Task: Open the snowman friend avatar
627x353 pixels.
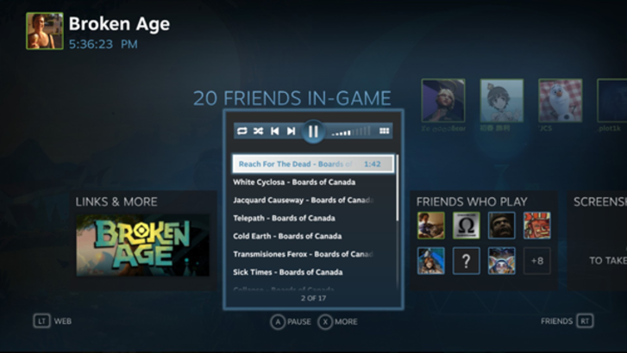Action: point(561,101)
